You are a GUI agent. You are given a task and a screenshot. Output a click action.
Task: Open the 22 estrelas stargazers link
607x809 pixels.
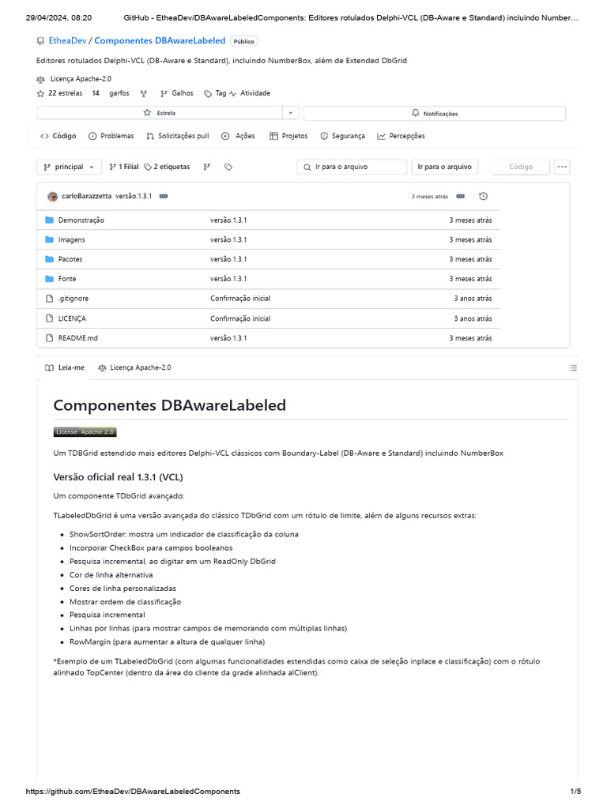click(x=59, y=93)
